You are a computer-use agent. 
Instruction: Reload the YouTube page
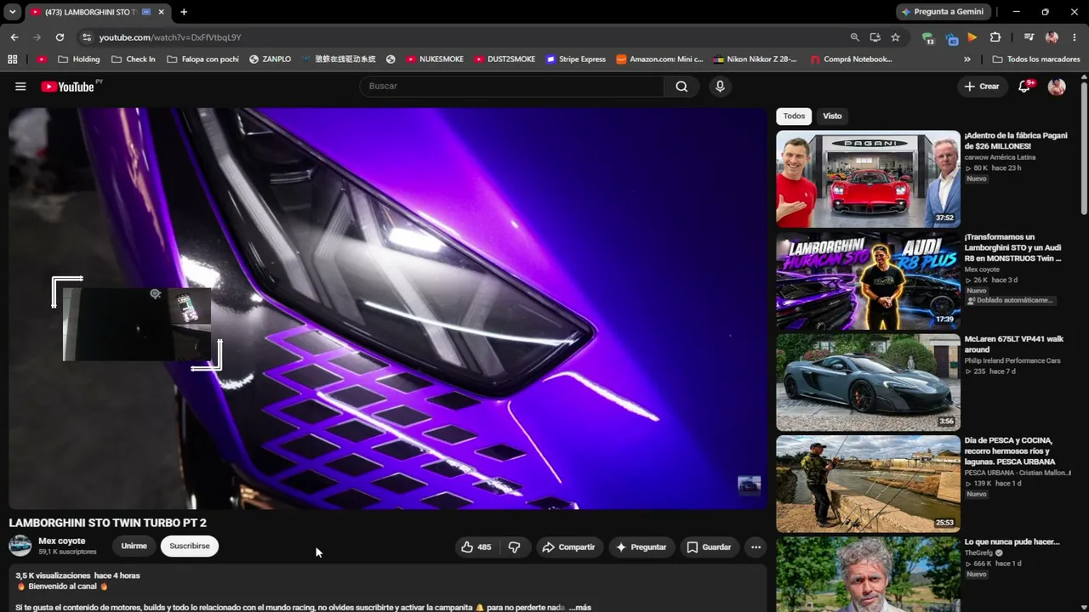60,37
